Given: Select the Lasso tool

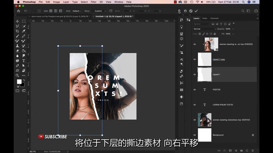Looking at the screenshot, I should [17, 26].
